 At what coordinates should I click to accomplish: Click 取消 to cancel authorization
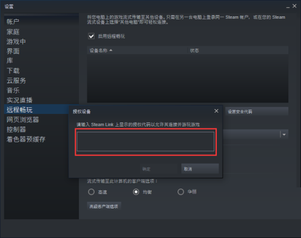(200, 169)
